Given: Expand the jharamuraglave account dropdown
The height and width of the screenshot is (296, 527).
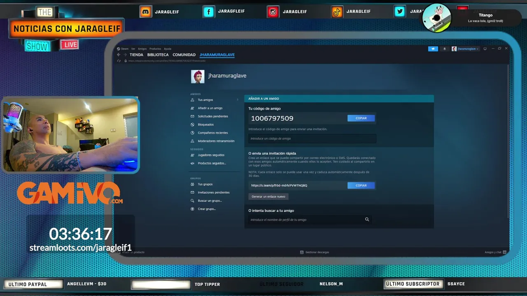Looking at the screenshot, I should (465, 49).
